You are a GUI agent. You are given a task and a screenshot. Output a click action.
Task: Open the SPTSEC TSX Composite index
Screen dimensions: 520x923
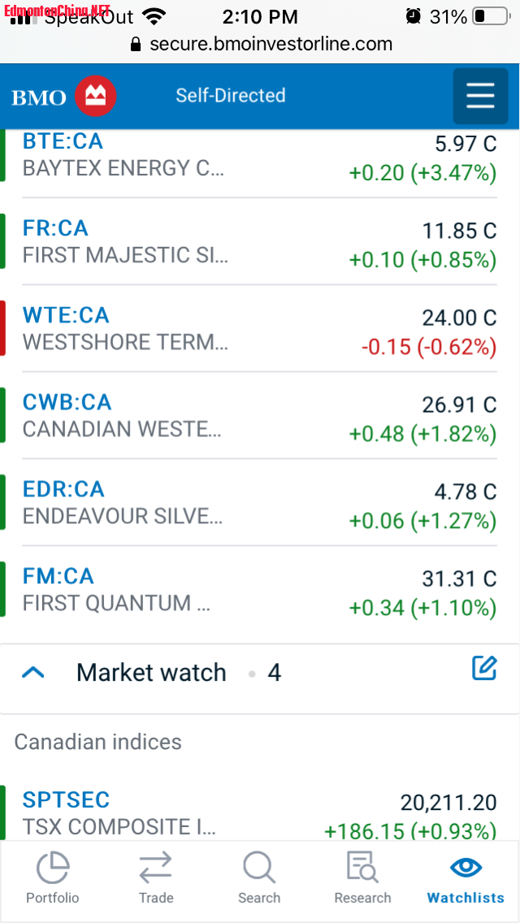tap(260, 812)
